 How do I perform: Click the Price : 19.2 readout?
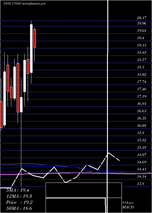click(19, 202)
